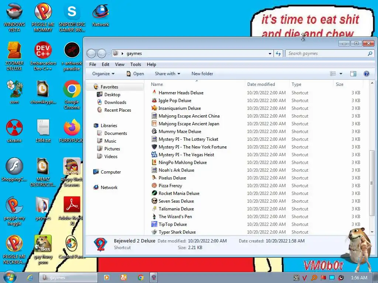378x283 pixels.
Task: Click the gaymes taskbar button
Action: pos(68,278)
